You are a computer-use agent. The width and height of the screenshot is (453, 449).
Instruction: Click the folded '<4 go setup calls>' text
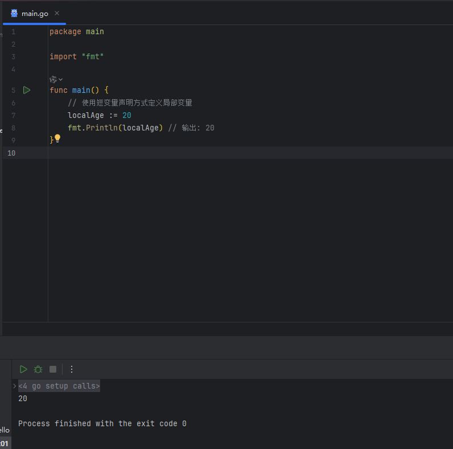pyautogui.click(x=59, y=386)
